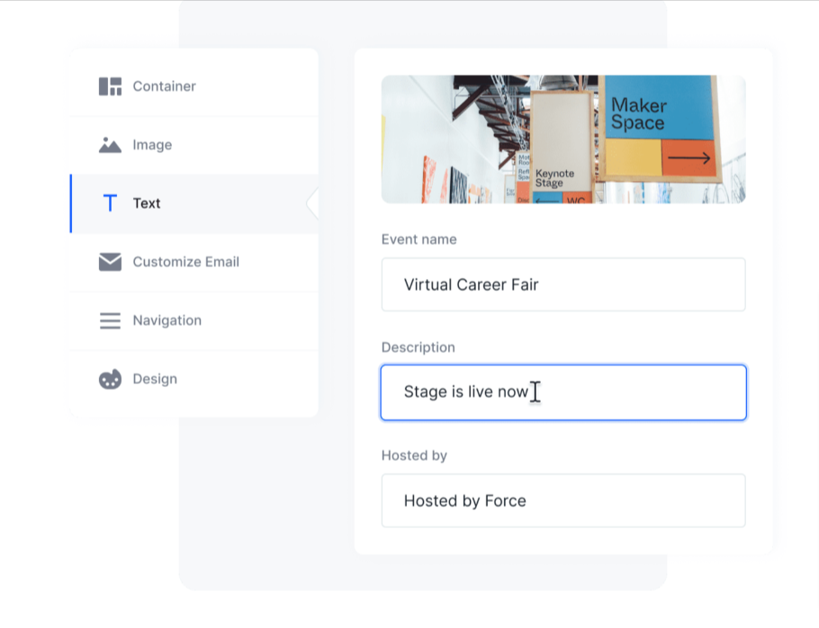Click the 'Hosted by' field label
The height and width of the screenshot is (628, 819).
pyautogui.click(x=414, y=455)
